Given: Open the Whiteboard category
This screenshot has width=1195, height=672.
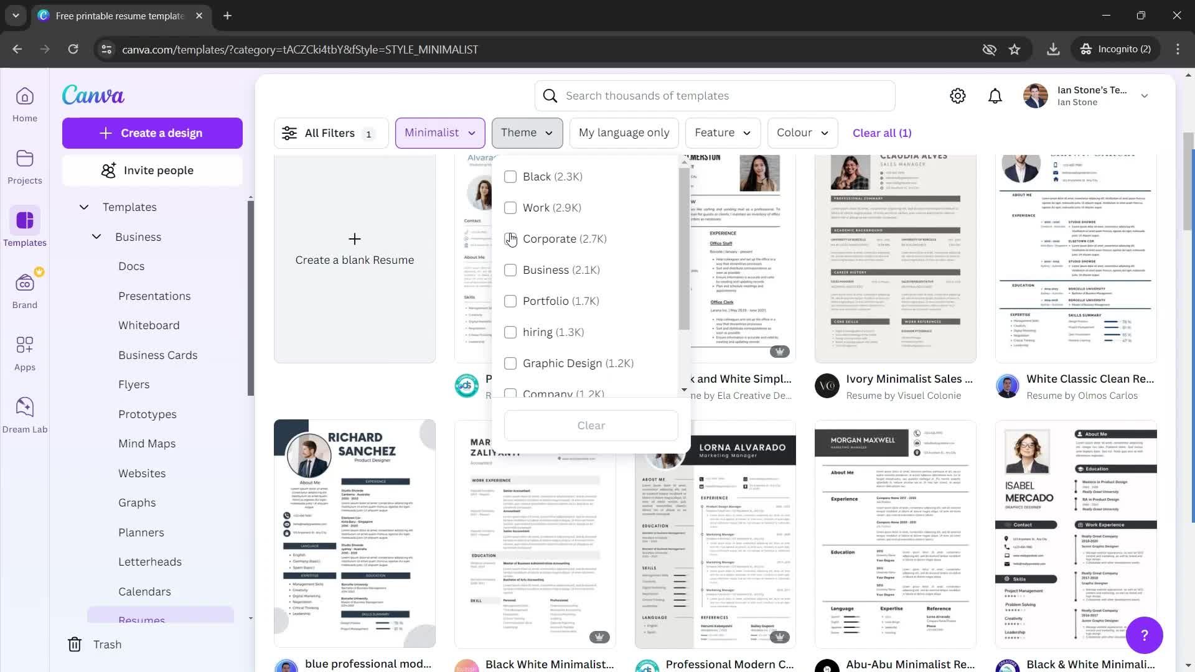Looking at the screenshot, I should pos(149,325).
